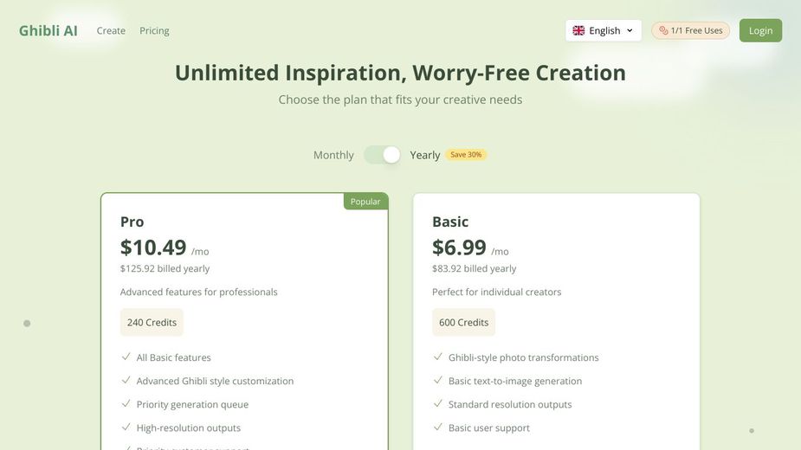Click checkmark beside Standard resolution outputs
801x450 pixels.
point(438,403)
